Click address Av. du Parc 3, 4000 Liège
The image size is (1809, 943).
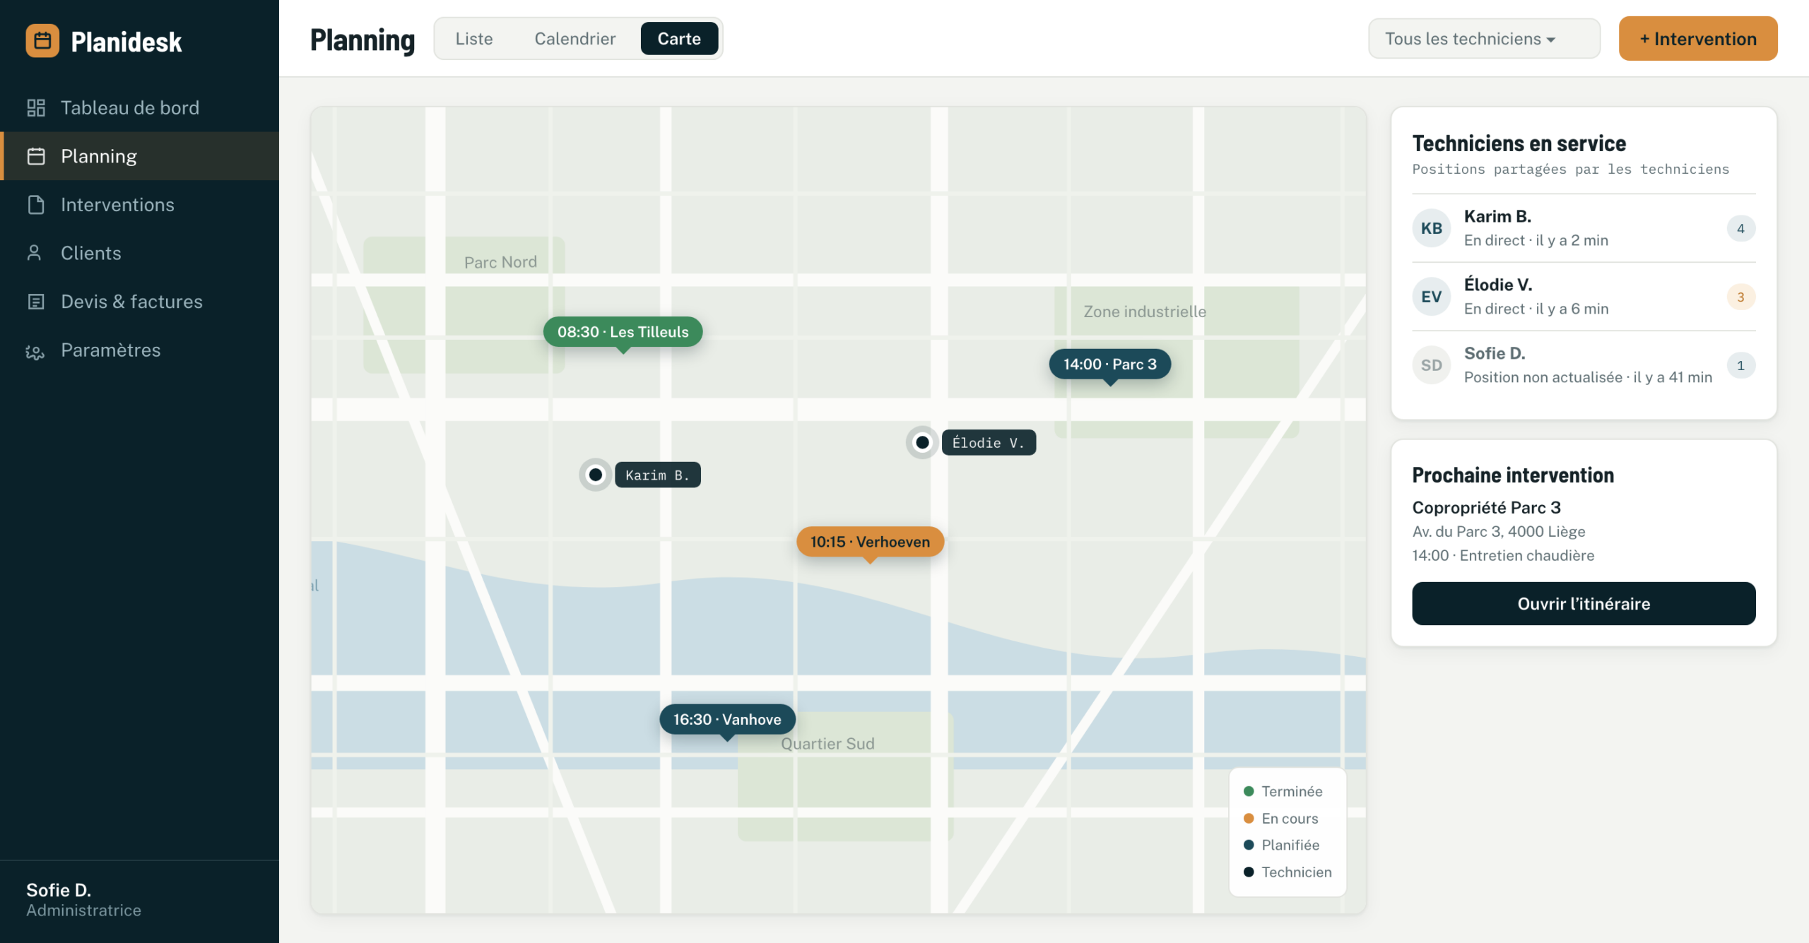tap(1498, 531)
